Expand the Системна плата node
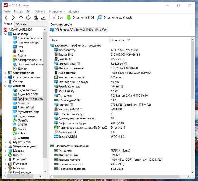Image resolution: width=198 pixels, height=181 pixels. [5, 73]
